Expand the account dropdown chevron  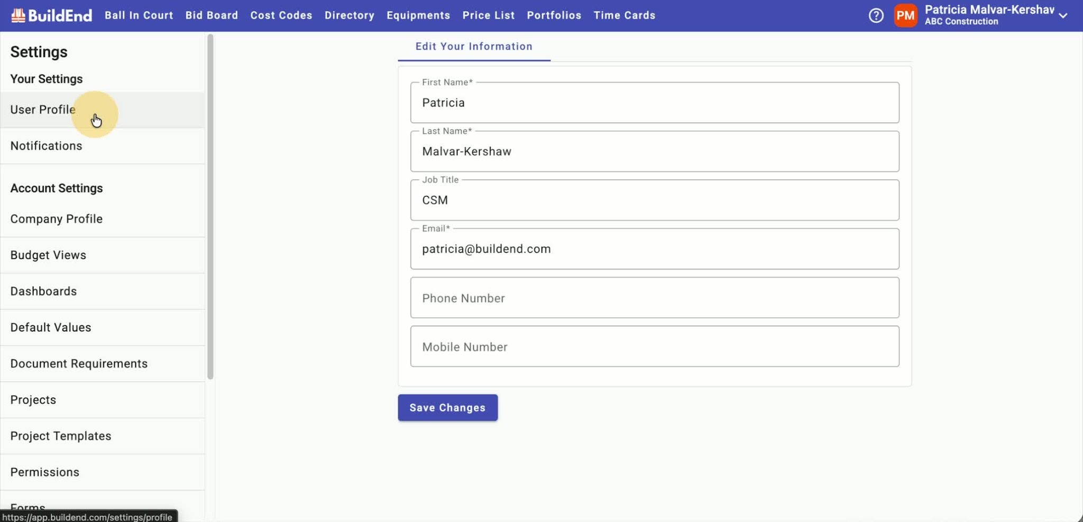pyautogui.click(x=1063, y=16)
